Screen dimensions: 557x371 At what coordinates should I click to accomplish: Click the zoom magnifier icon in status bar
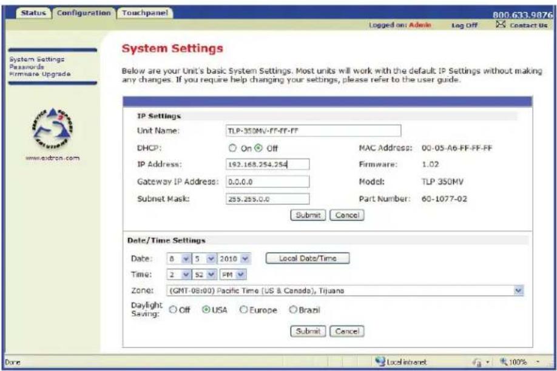point(504,362)
